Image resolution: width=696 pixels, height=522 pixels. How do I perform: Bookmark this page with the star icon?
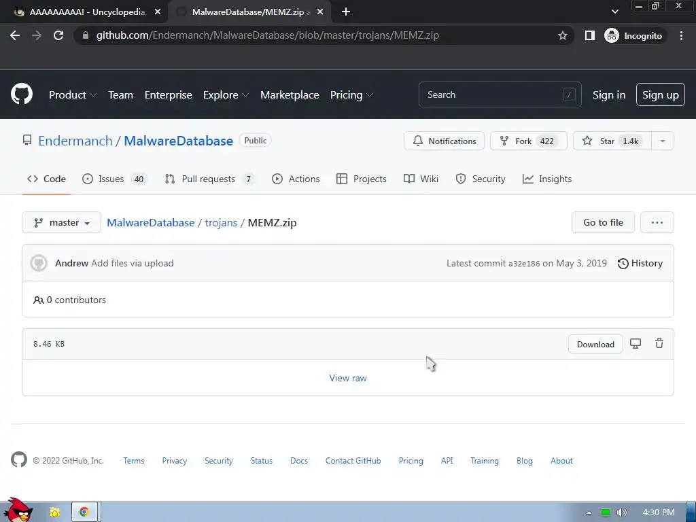pyautogui.click(x=562, y=35)
